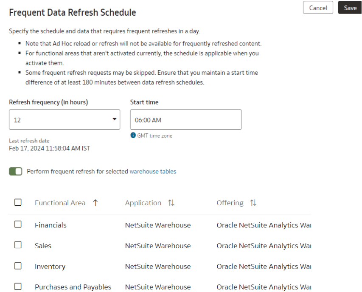
Task: Expand the Refresh frequency combo box showing 12
Action: point(65,119)
